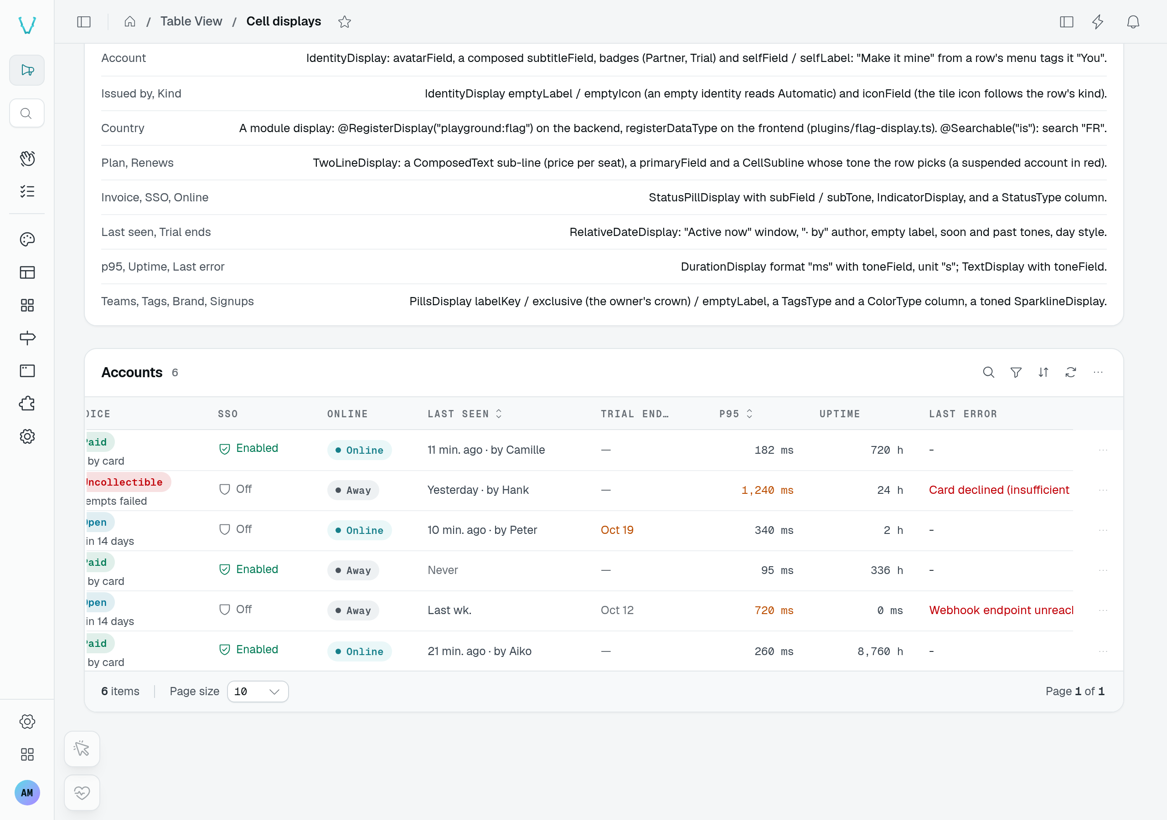Screen dimensions: 1167x820
Task: Click the Country row in the description list
Action: point(604,128)
